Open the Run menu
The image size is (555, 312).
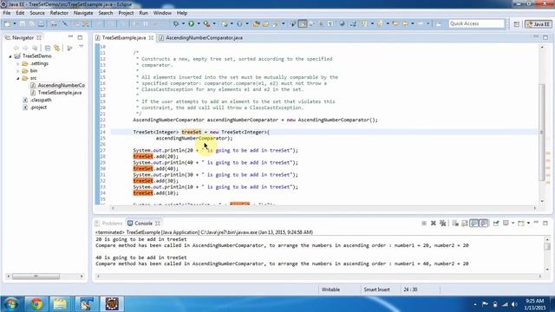[143, 13]
